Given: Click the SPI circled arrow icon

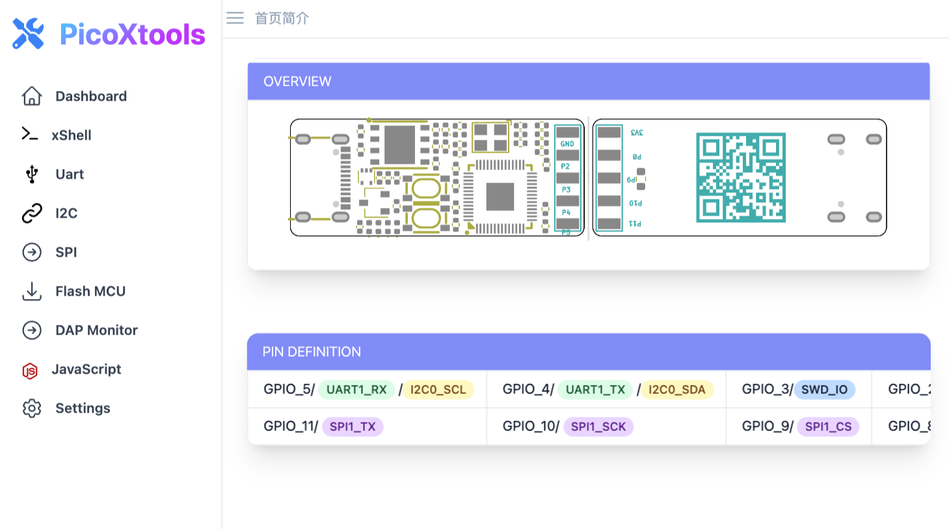Looking at the screenshot, I should coord(32,252).
